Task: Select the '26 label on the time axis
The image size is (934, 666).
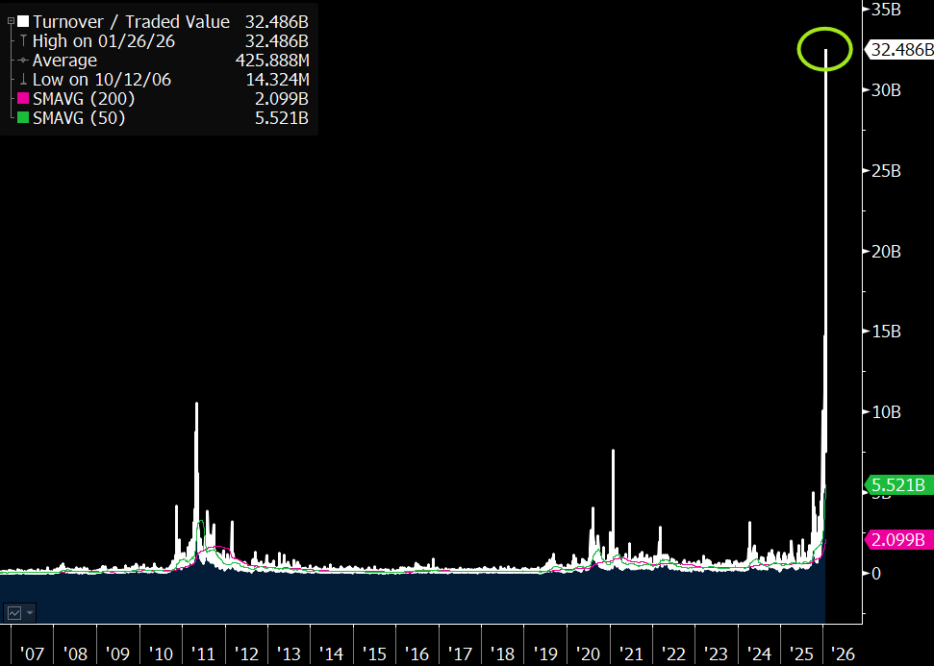Action: pyautogui.click(x=843, y=653)
